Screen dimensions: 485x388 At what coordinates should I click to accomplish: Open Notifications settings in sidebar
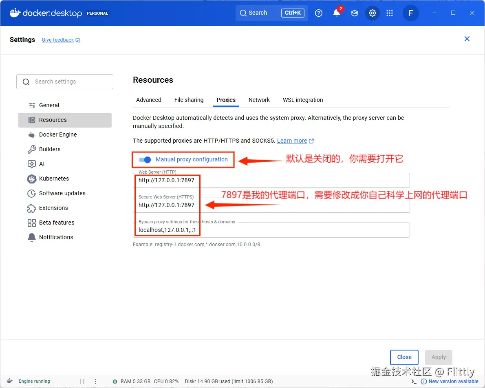click(56, 237)
